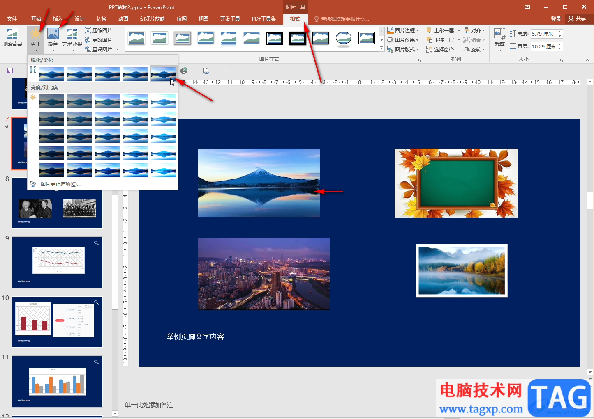Image resolution: width=594 pixels, height=419 pixels.
Task: Click Bring Forward (上移一层)
Action: click(441, 30)
